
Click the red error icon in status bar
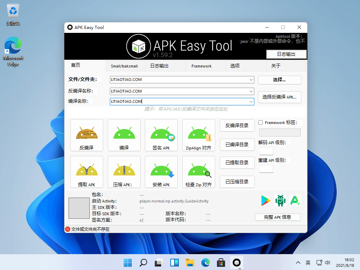coord(67,229)
